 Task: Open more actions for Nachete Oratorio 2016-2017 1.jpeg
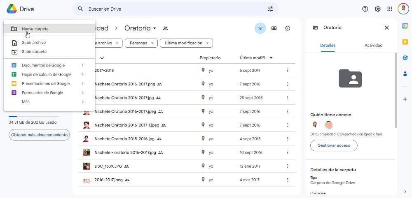[x=288, y=125]
